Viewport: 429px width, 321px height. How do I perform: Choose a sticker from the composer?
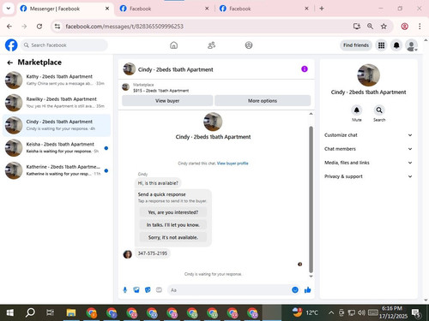(148, 290)
